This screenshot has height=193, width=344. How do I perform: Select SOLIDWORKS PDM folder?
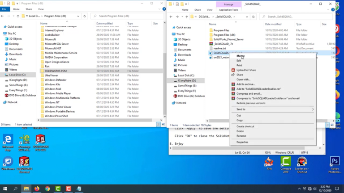pyautogui.click(x=101, y=71)
